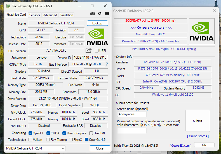221x154 pixels.
Task: Open the Compare your score link
Action: pyautogui.click(x=151, y=27)
